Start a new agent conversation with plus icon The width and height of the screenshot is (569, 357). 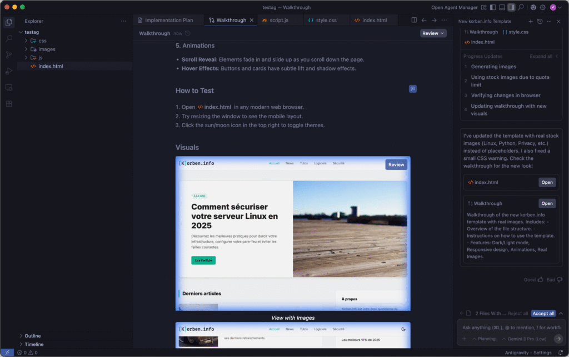tap(530, 21)
